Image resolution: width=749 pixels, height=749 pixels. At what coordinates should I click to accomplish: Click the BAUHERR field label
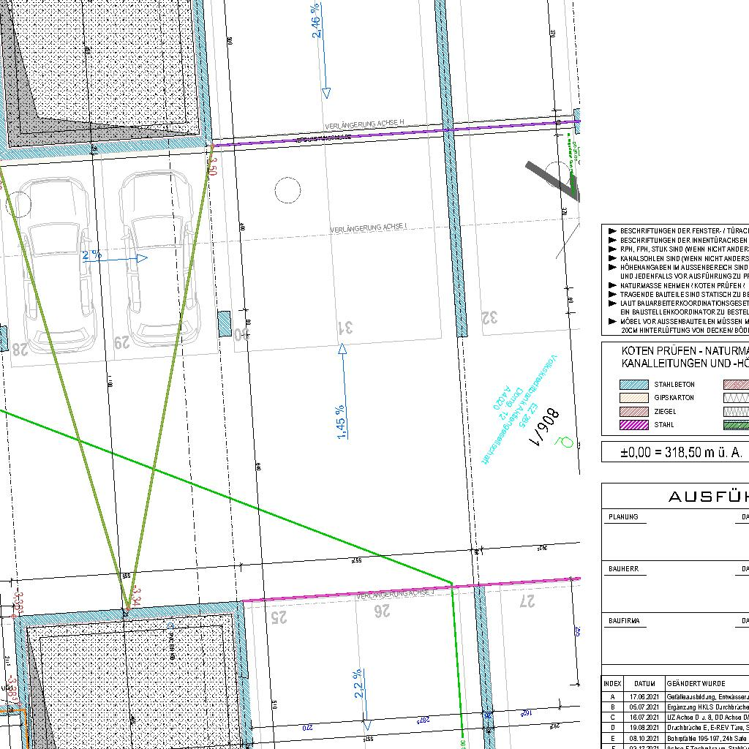(x=623, y=569)
